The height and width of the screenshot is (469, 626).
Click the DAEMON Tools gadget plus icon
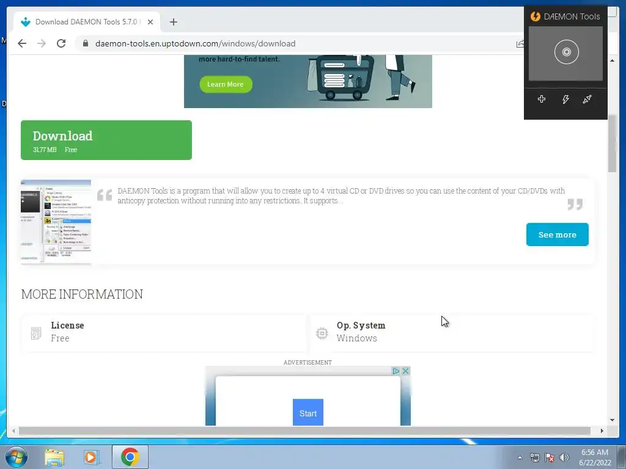pos(542,99)
